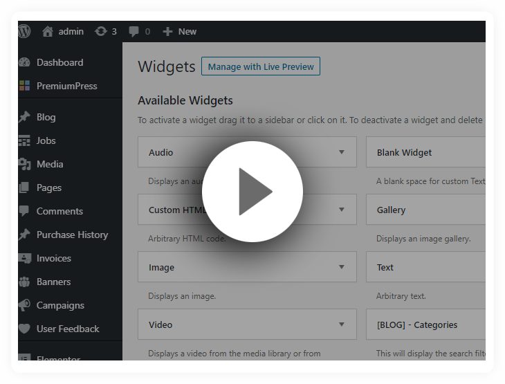Image resolution: width=505 pixels, height=384 pixels.
Task: Open the comments bubble icon in toolbar
Action: [x=134, y=31]
